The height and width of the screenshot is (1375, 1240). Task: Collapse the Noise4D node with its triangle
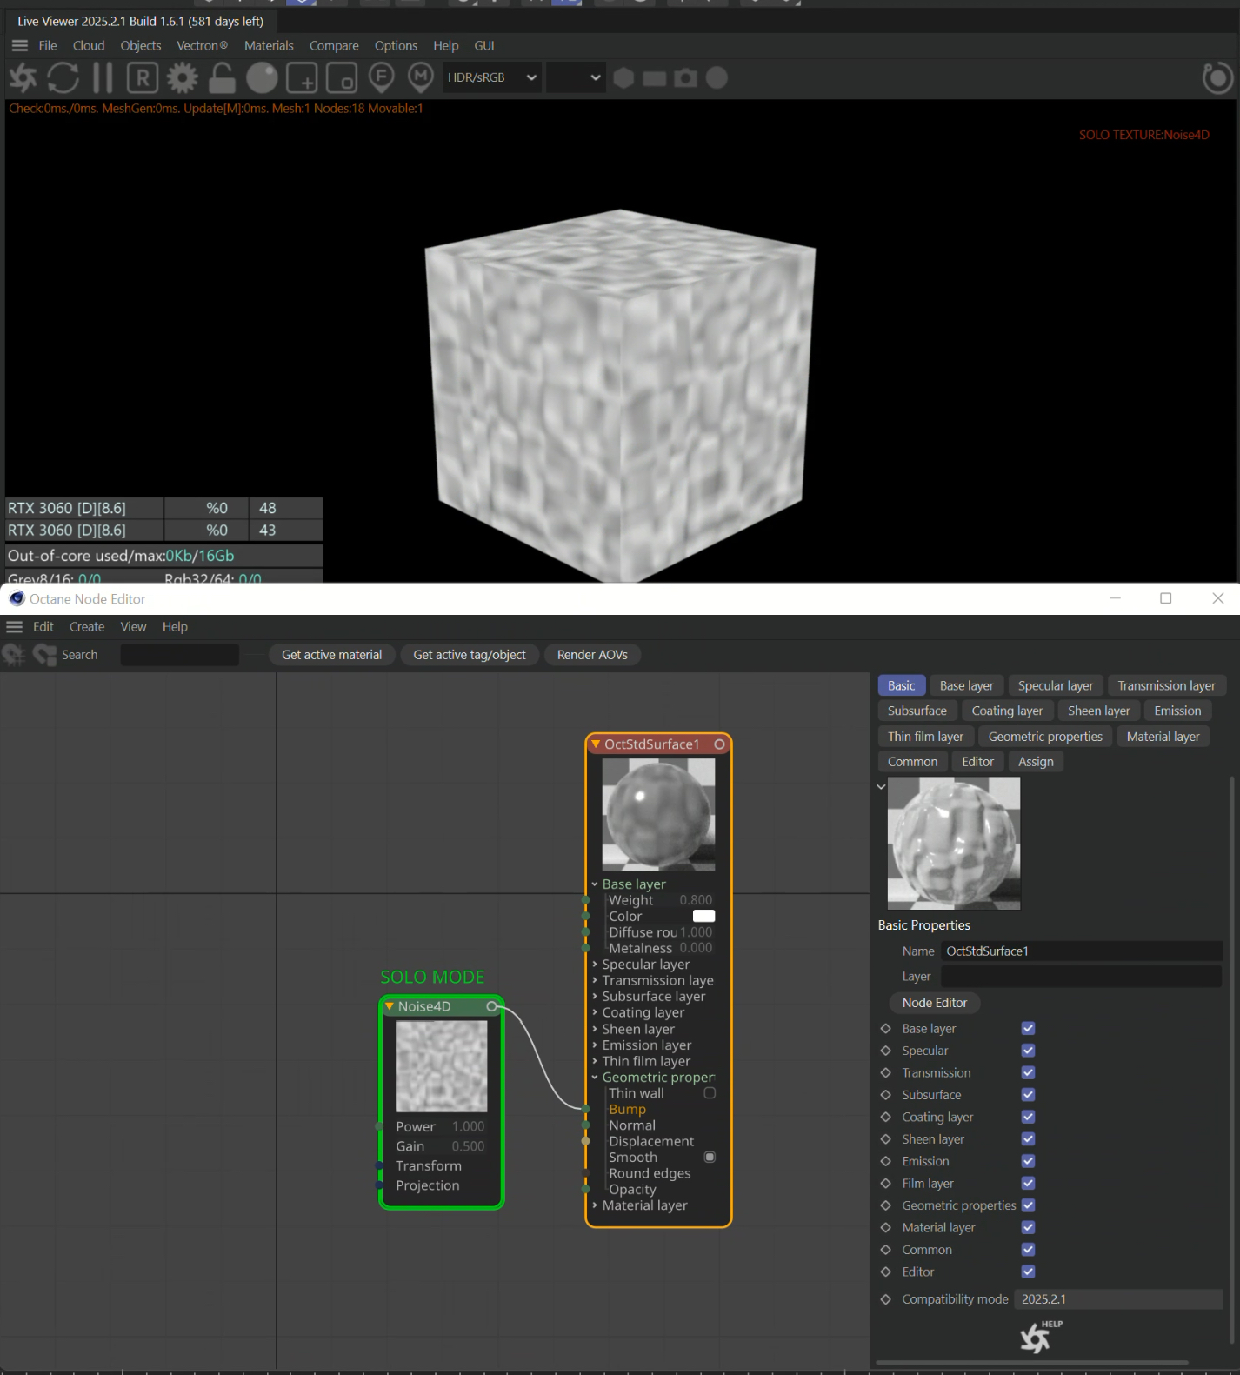[x=390, y=1006]
